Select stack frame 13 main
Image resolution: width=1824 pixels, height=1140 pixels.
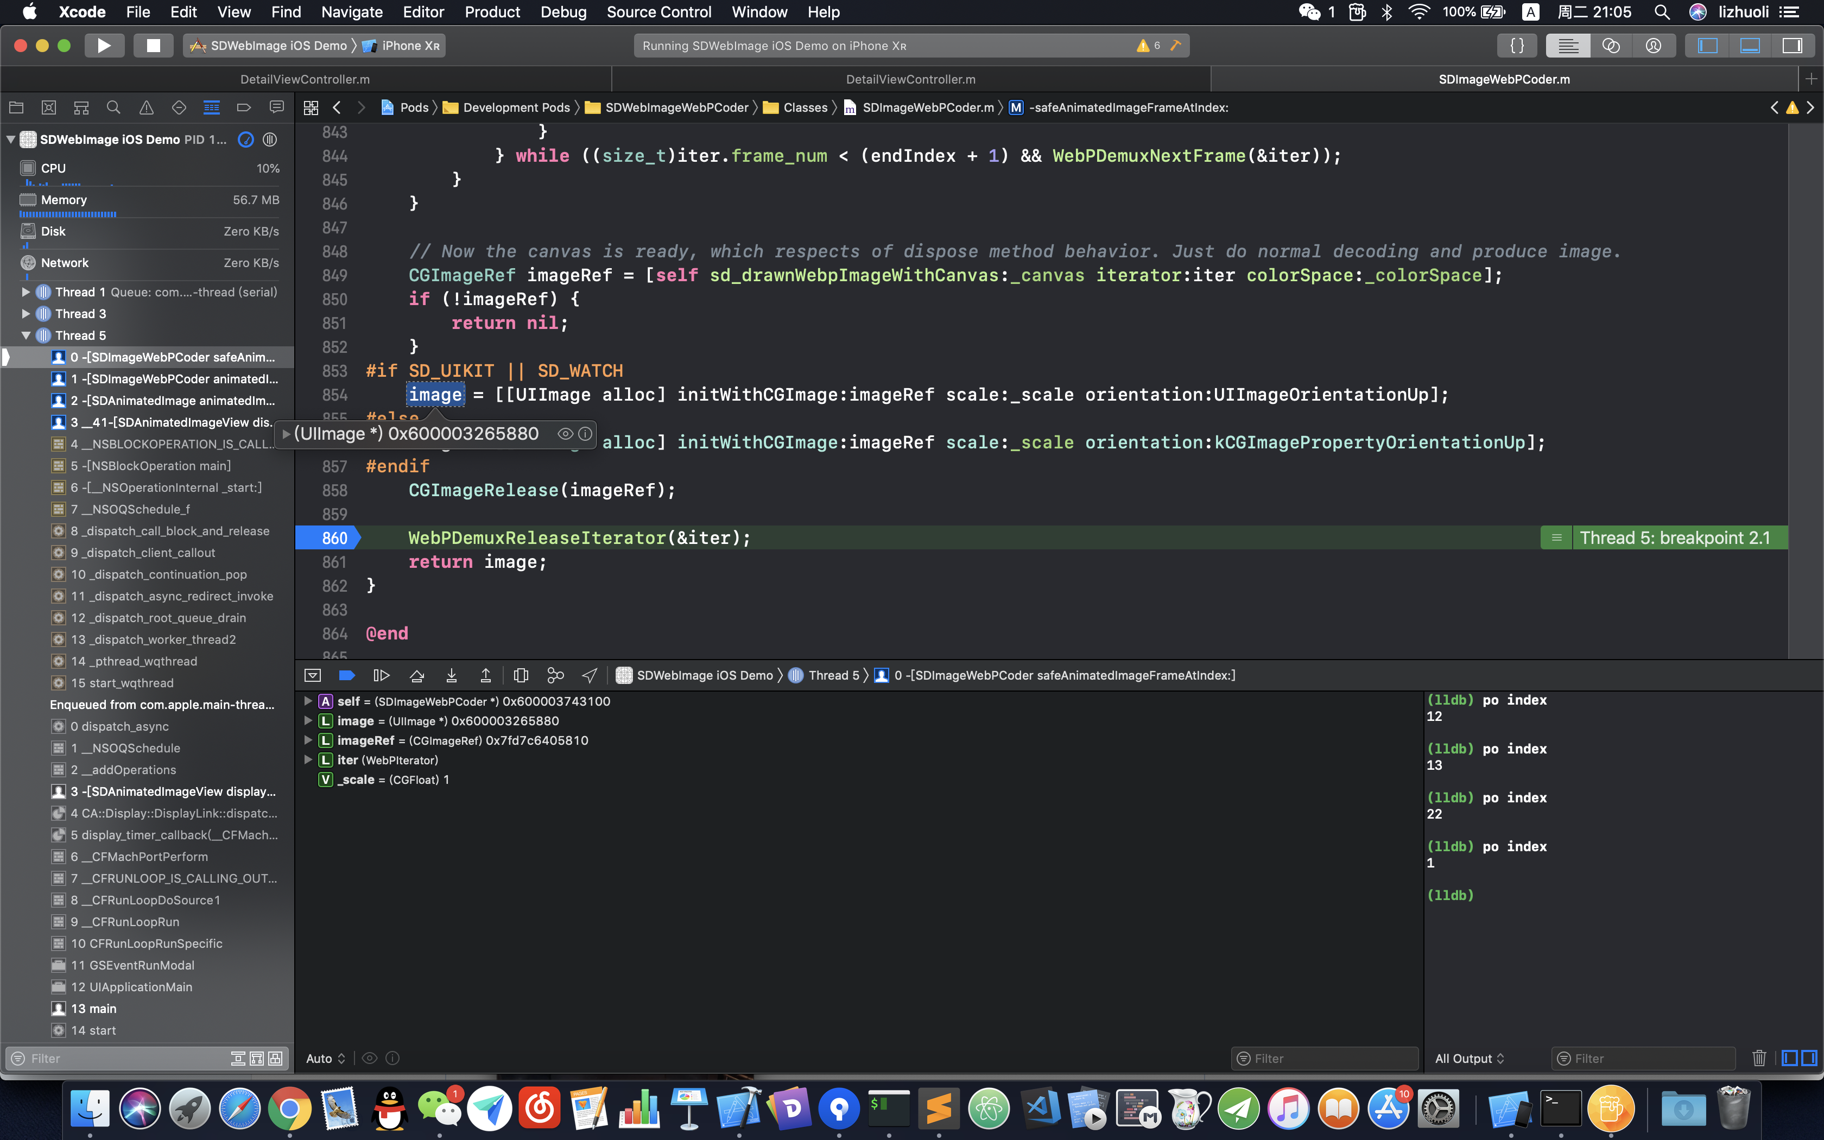93,1009
